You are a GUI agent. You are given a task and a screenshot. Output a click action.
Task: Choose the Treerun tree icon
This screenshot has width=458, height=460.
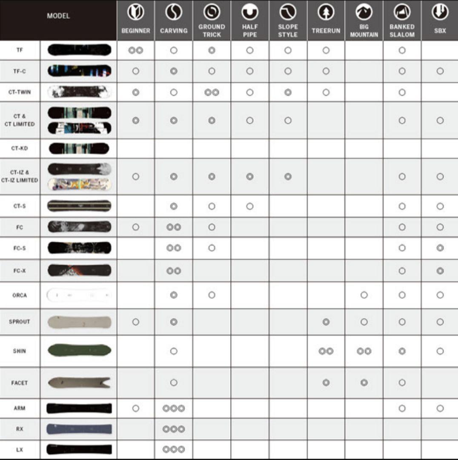click(x=326, y=13)
